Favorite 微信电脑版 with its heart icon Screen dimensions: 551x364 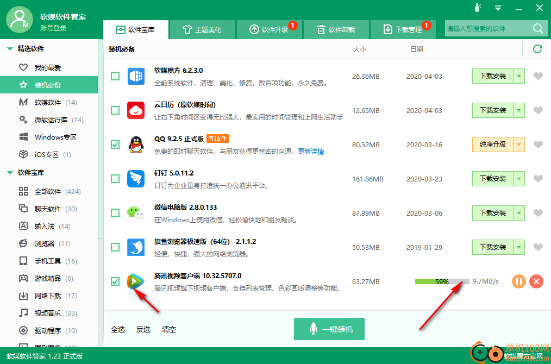tap(538, 213)
